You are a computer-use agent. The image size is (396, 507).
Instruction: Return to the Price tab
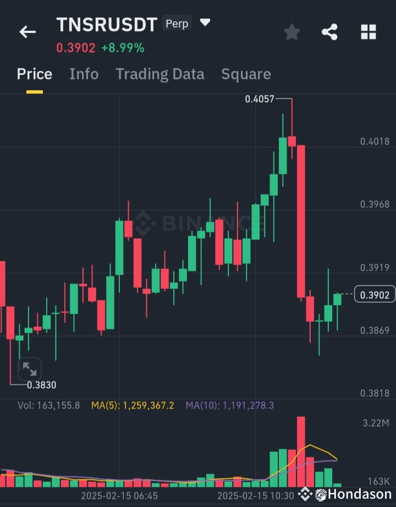point(34,74)
